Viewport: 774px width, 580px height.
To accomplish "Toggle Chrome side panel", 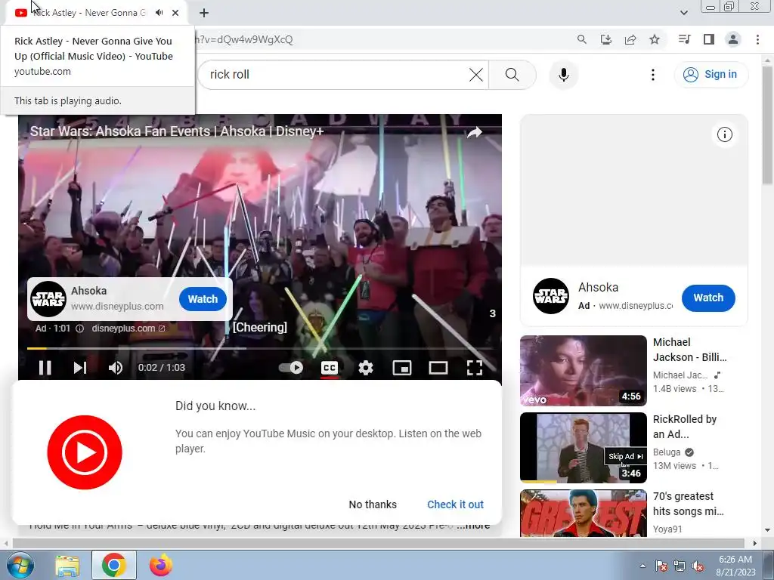I will coord(709,39).
